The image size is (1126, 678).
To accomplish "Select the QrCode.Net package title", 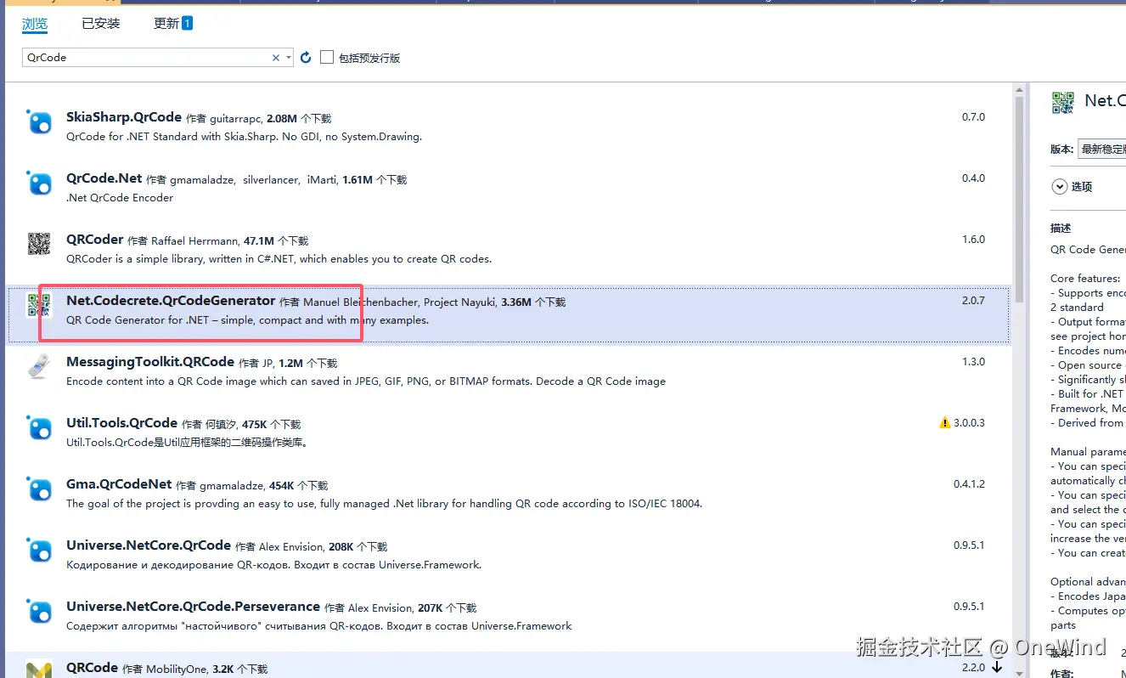I will (x=104, y=178).
